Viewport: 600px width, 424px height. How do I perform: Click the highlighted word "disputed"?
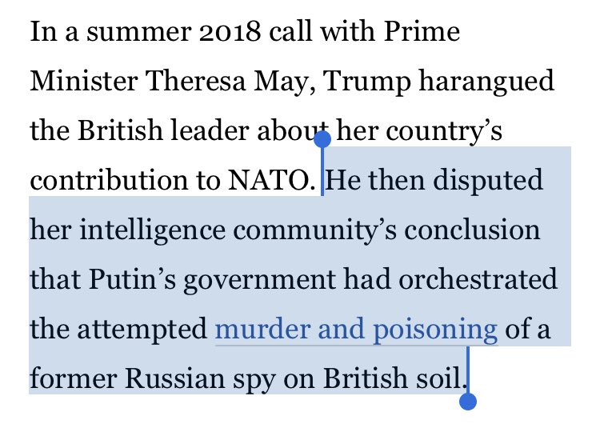point(492,181)
